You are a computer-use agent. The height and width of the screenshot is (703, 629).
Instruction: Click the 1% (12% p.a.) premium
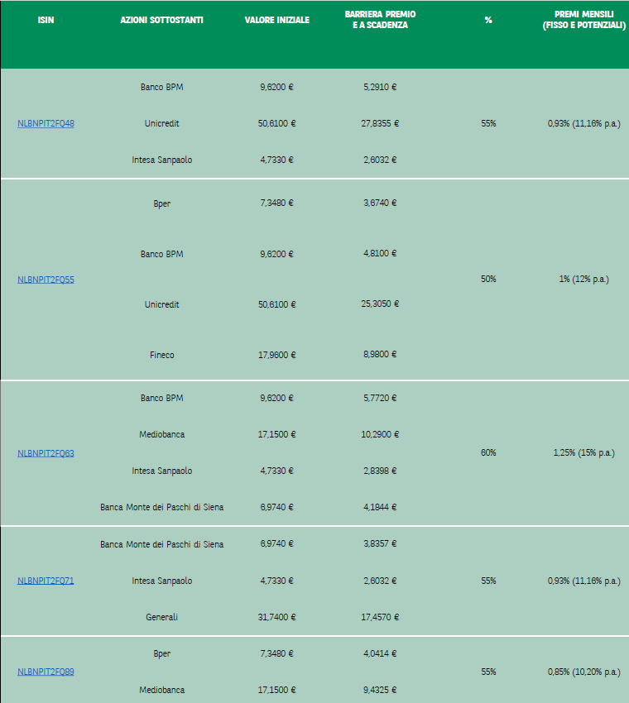point(583,279)
